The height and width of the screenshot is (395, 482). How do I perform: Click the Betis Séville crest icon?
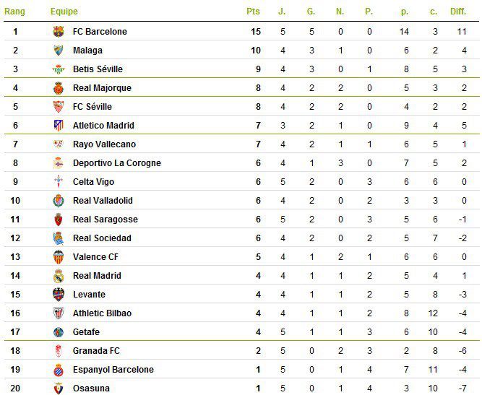(59, 69)
